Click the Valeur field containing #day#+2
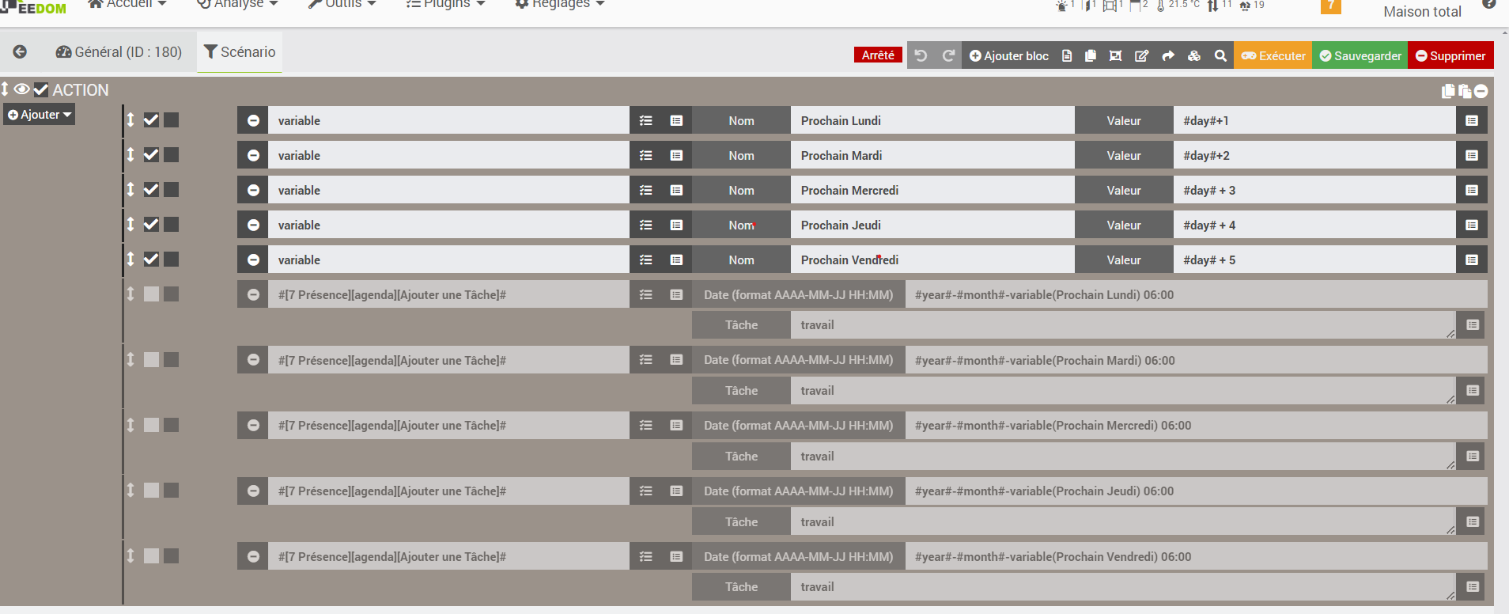 pos(1314,155)
